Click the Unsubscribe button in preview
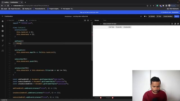The image size is (180, 101). point(127,27)
